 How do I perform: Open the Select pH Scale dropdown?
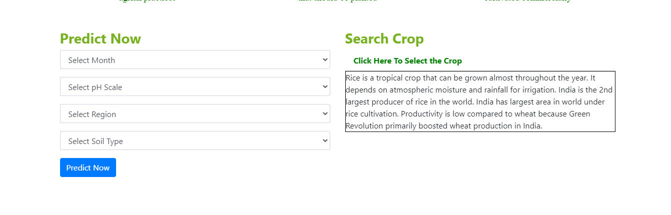pos(195,86)
